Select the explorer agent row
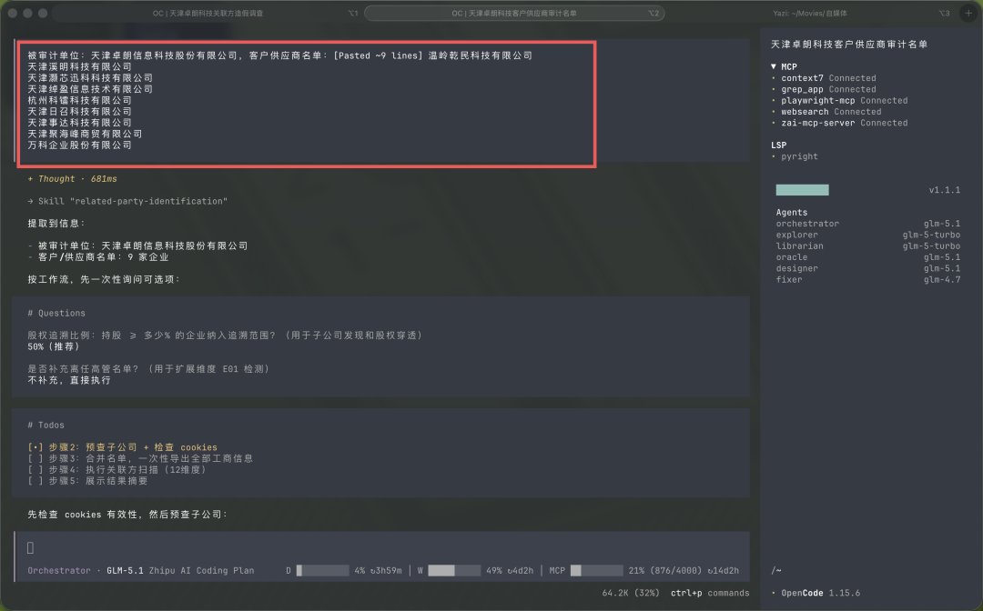983x611 pixels. tap(867, 235)
